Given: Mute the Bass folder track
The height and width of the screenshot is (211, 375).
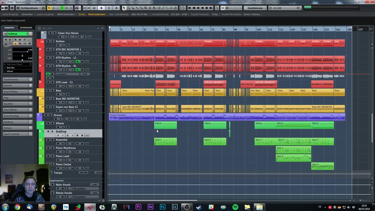Looking at the screenshot, I should tap(48, 91).
